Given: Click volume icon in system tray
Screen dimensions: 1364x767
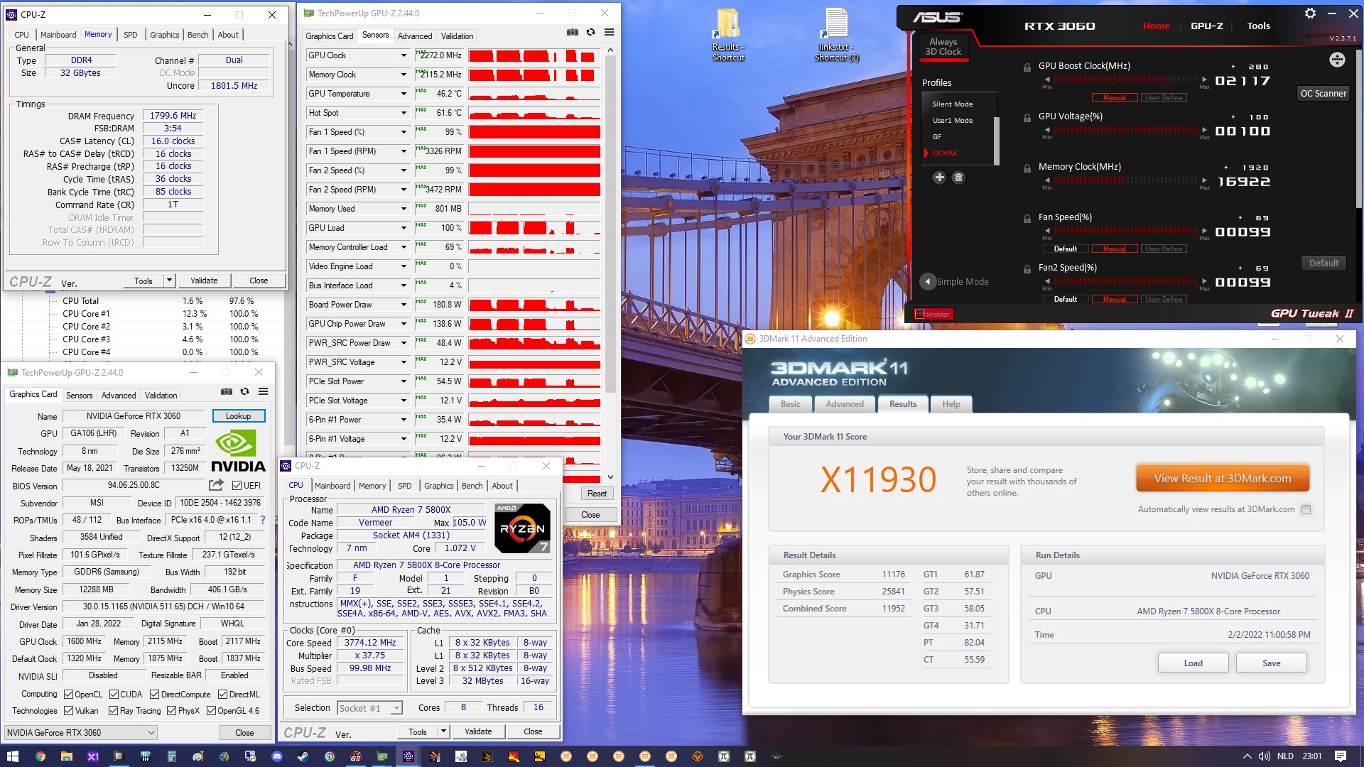Looking at the screenshot, I should pos(1265,756).
